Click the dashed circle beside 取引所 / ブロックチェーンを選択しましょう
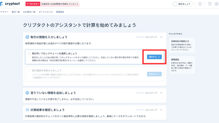The height and width of the screenshot is (123, 219). point(29,53)
